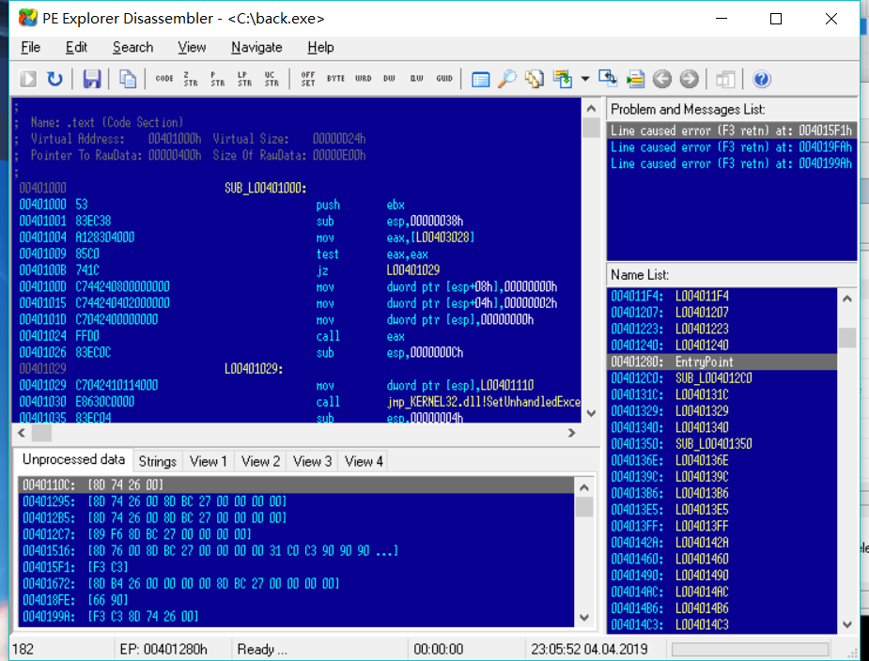Viewport: 869px width, 661px height.
Task: Click disassembly horizontal scroll right arrow
Action: (572, 433)
